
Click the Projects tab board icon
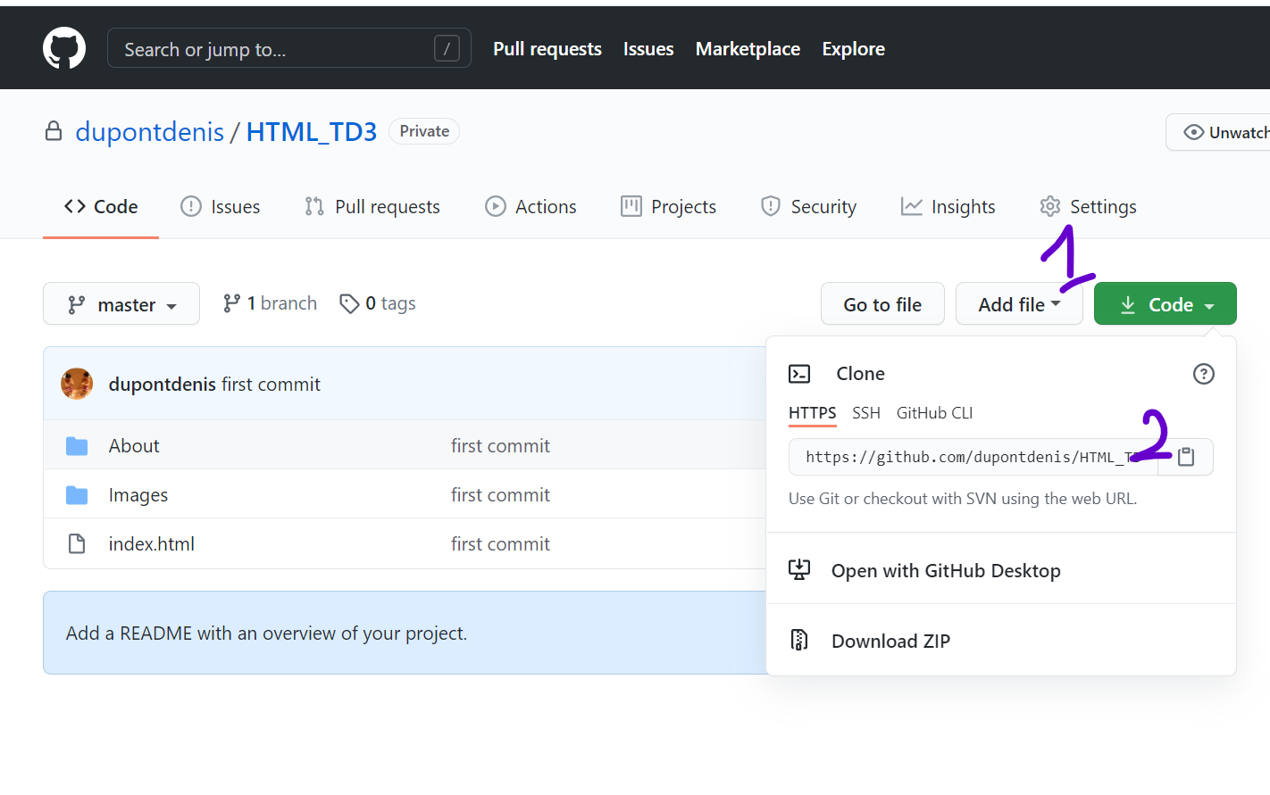631,206
